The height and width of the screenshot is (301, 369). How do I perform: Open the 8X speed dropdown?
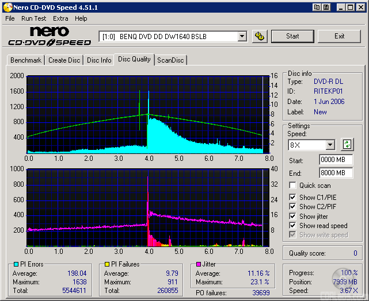coord(330,145)
